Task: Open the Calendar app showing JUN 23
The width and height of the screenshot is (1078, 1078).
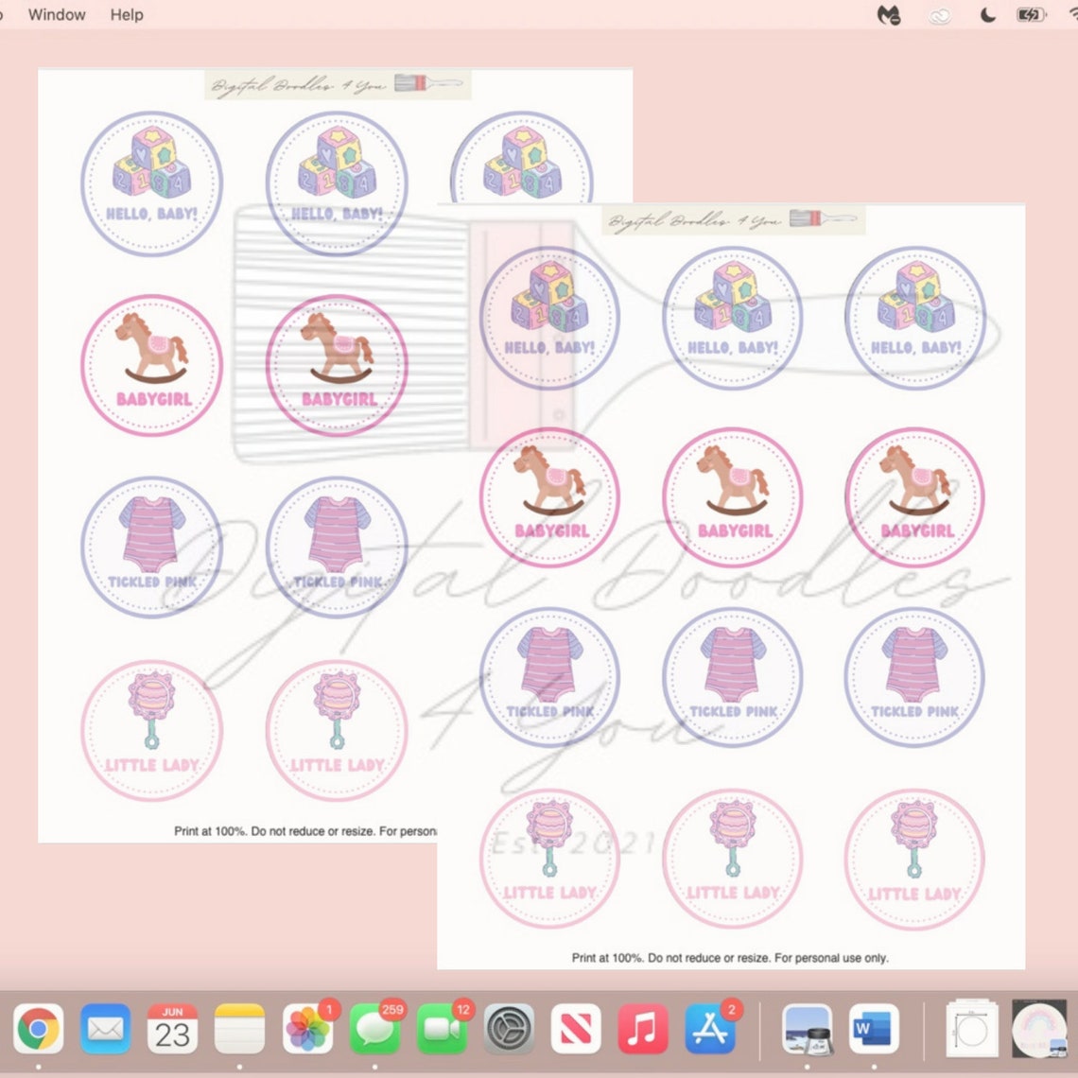Action: (172, 1029)
